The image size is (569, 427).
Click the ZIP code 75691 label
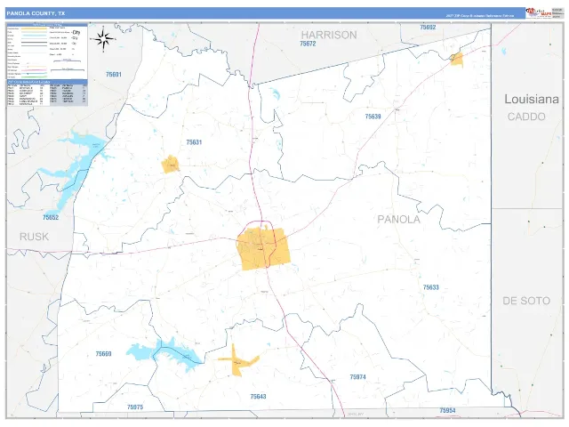(114, 75)
